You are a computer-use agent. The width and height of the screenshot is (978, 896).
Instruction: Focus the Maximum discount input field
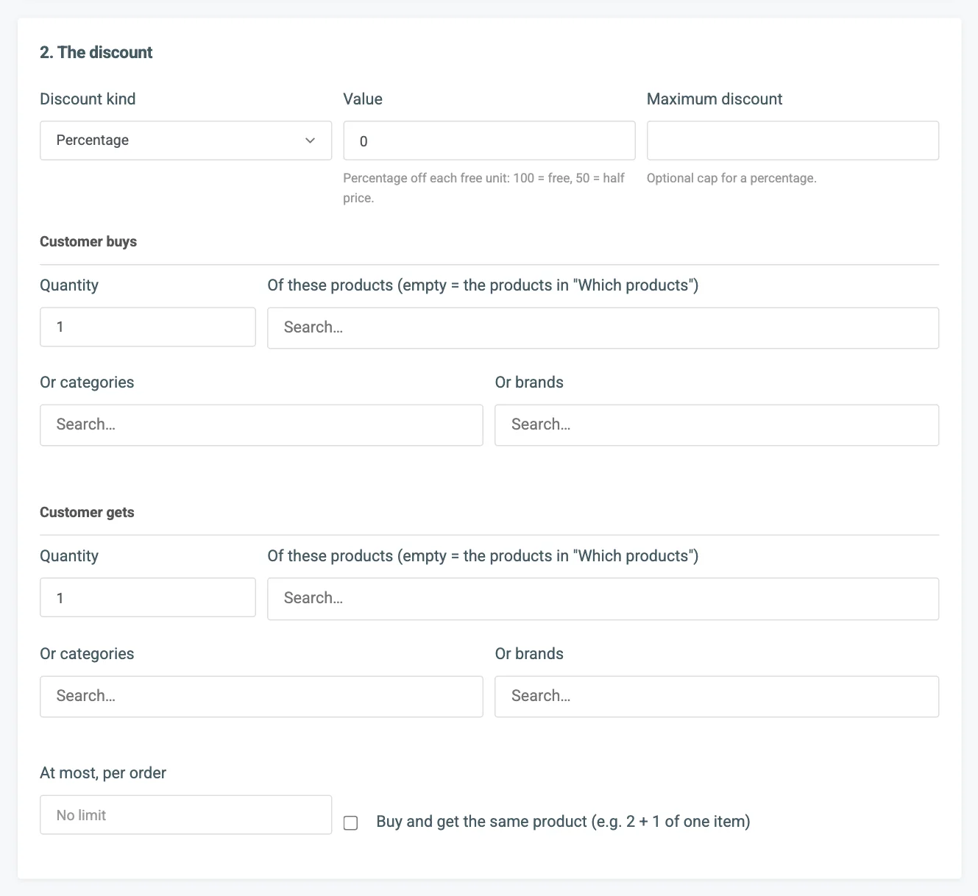793,141
